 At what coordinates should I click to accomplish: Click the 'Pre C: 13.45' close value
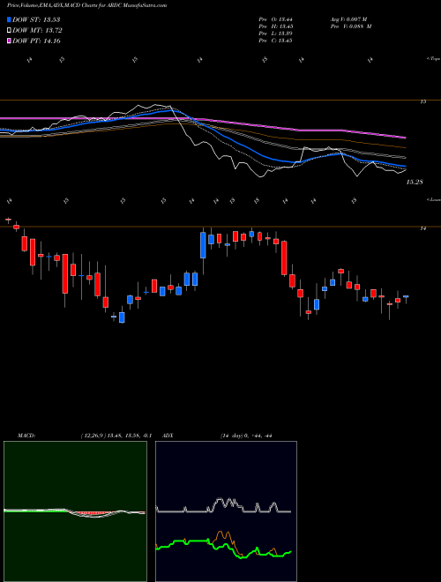275,41
